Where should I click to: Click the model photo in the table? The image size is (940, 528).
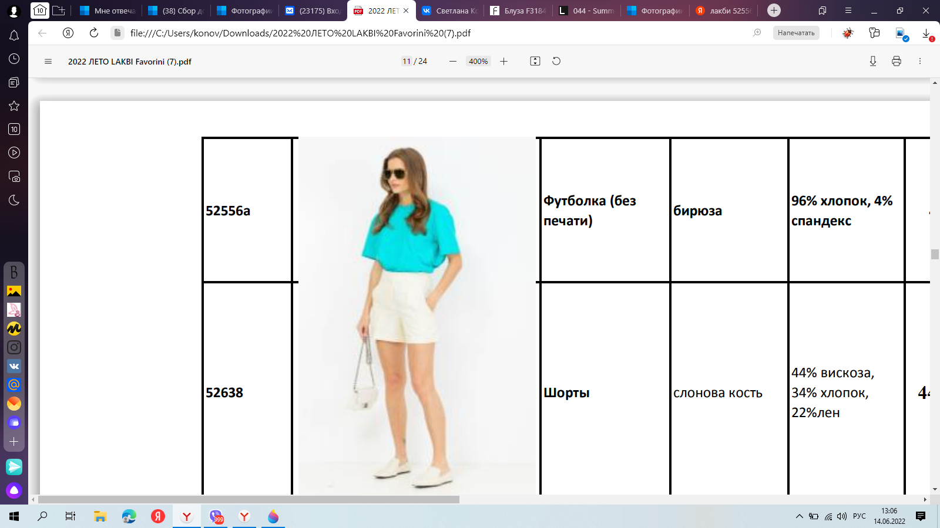click(417, 316)
